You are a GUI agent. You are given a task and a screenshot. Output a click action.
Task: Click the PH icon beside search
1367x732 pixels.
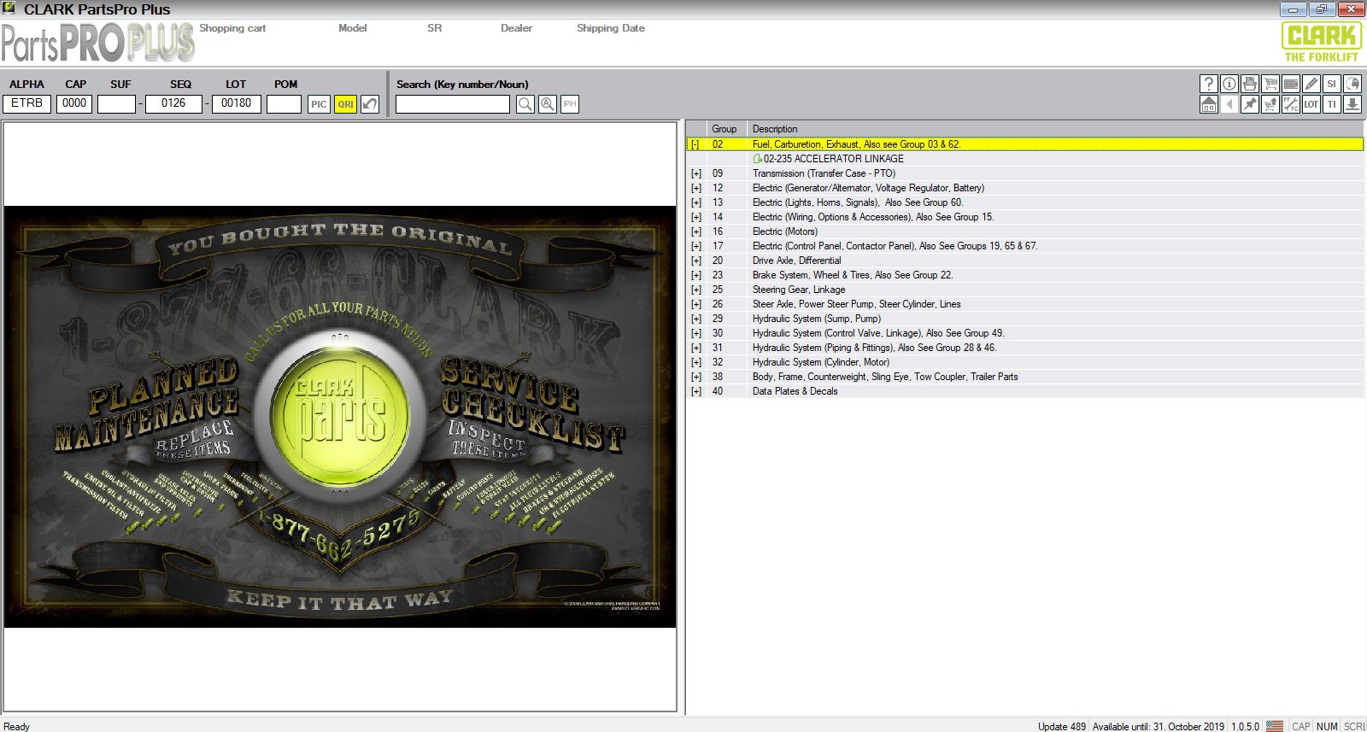(x=570, y=104)
